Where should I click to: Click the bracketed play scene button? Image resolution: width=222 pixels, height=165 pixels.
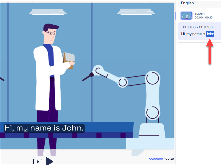(38, 162)
